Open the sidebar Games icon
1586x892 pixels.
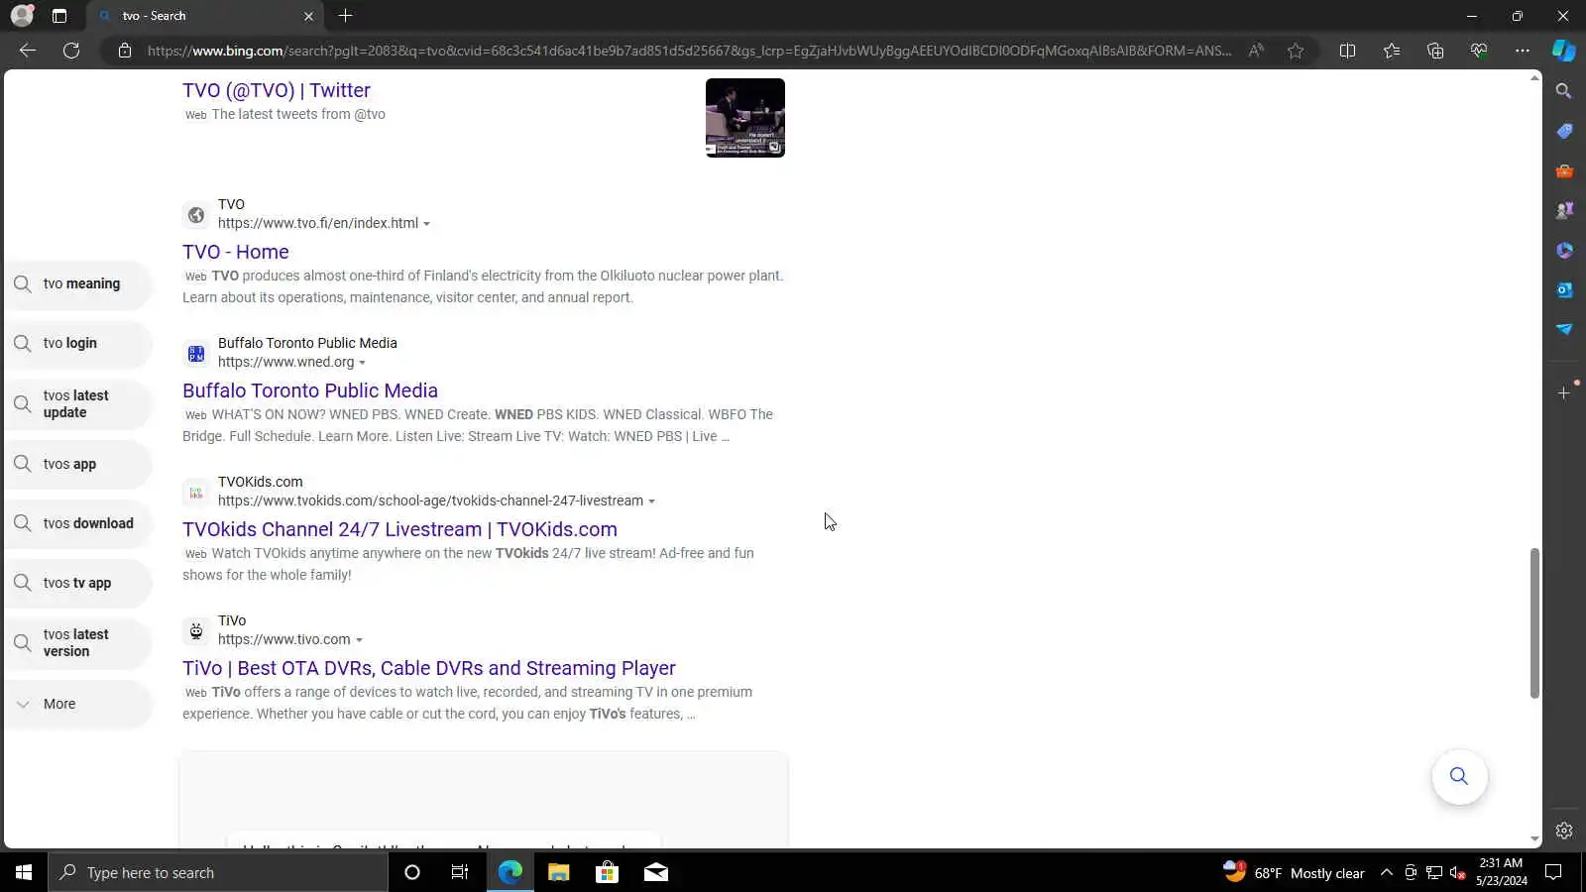pyautogui.click(x=1564, y=210)
